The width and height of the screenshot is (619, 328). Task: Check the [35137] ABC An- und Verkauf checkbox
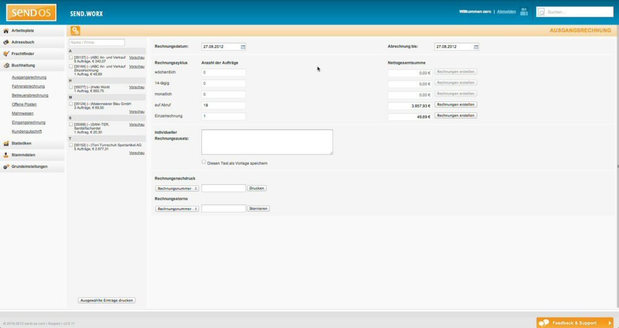click(71, 57)
